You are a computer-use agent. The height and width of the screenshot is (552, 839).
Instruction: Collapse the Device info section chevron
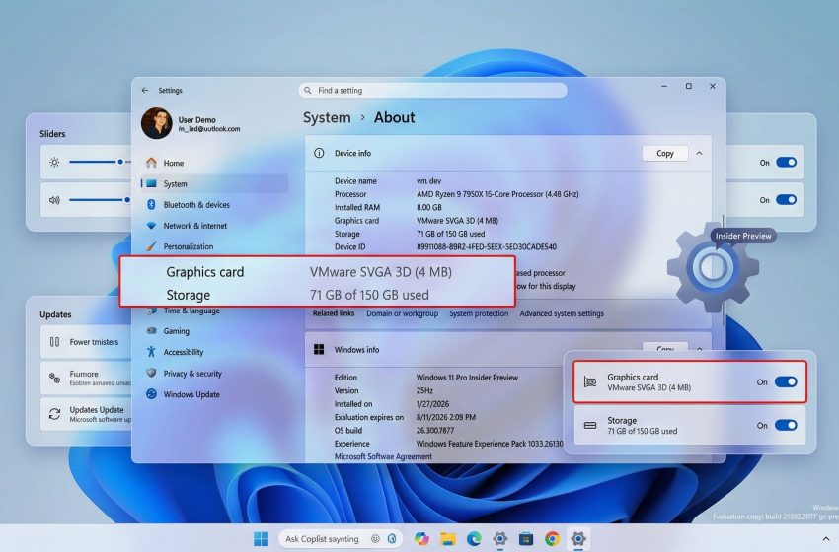point(699,153)
